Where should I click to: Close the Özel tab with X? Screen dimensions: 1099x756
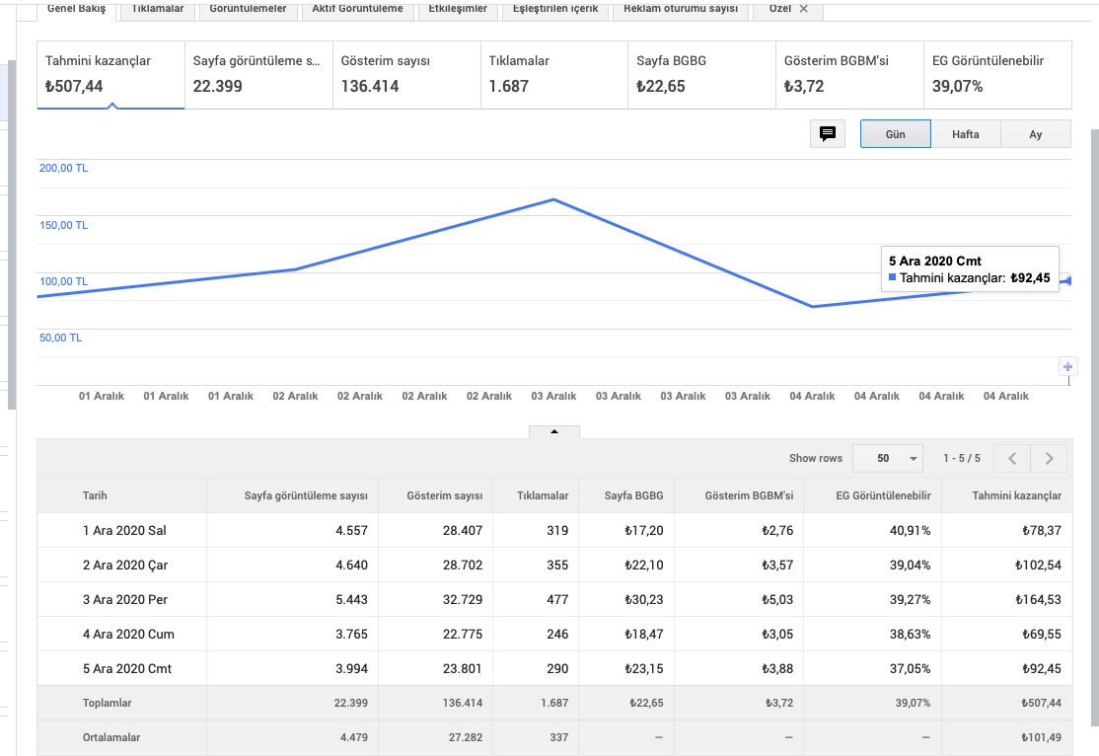[803, 9]
